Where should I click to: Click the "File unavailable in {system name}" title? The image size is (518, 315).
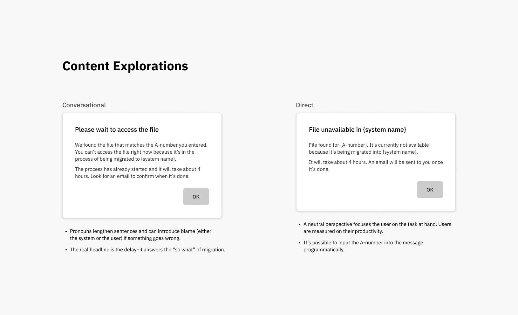357,129
